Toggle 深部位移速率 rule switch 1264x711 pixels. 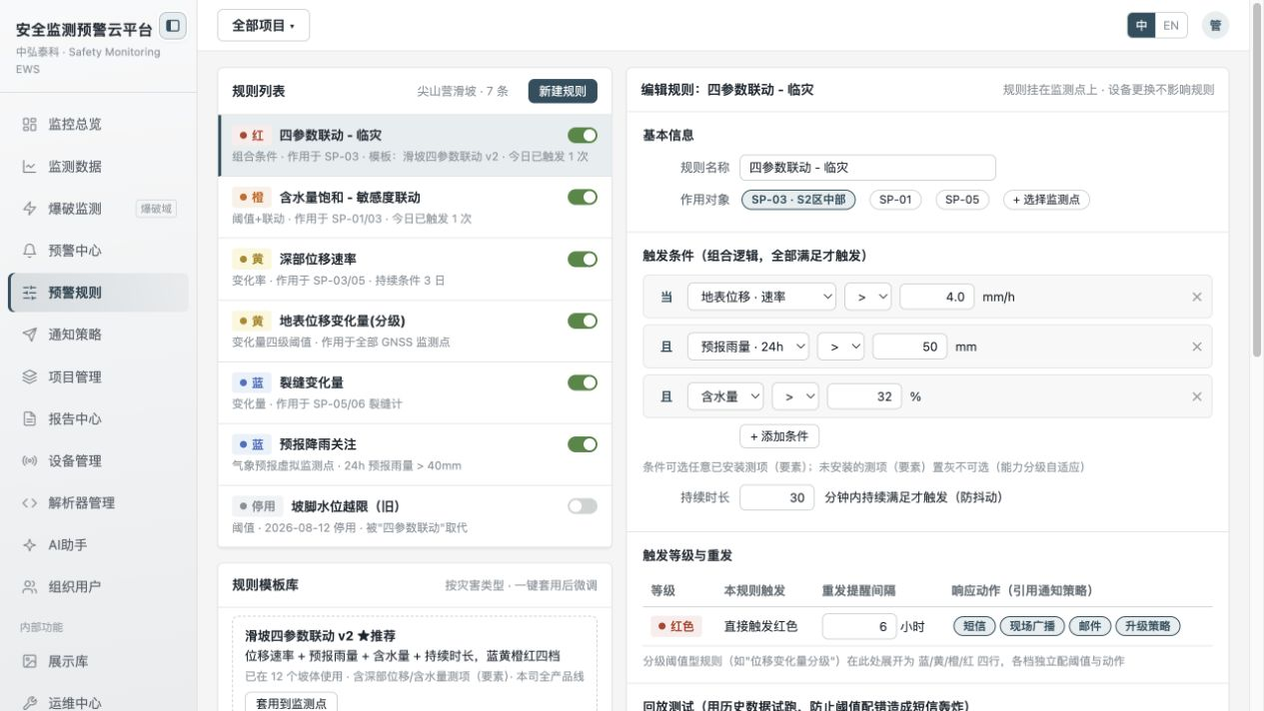(583, 259)
